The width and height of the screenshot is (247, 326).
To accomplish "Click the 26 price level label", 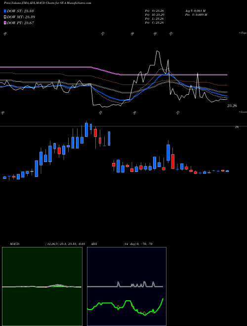I will coord(237,127).
